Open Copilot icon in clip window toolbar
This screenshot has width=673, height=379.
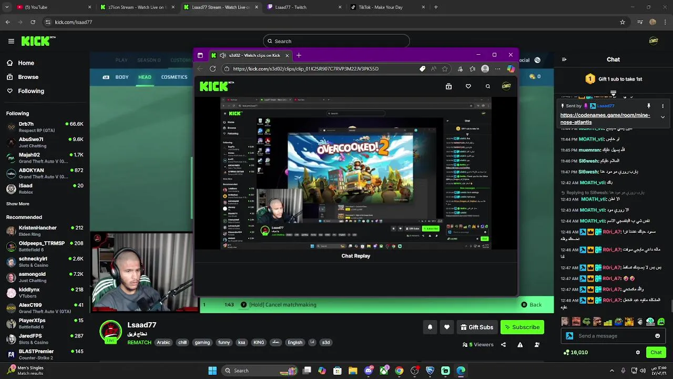coord(511,68)
